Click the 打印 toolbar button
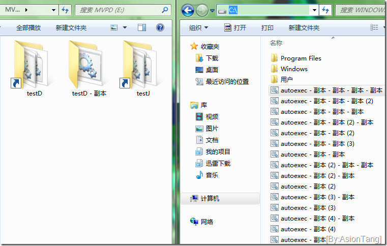Screen dimensions: 387x246 [x=267, y=28]
